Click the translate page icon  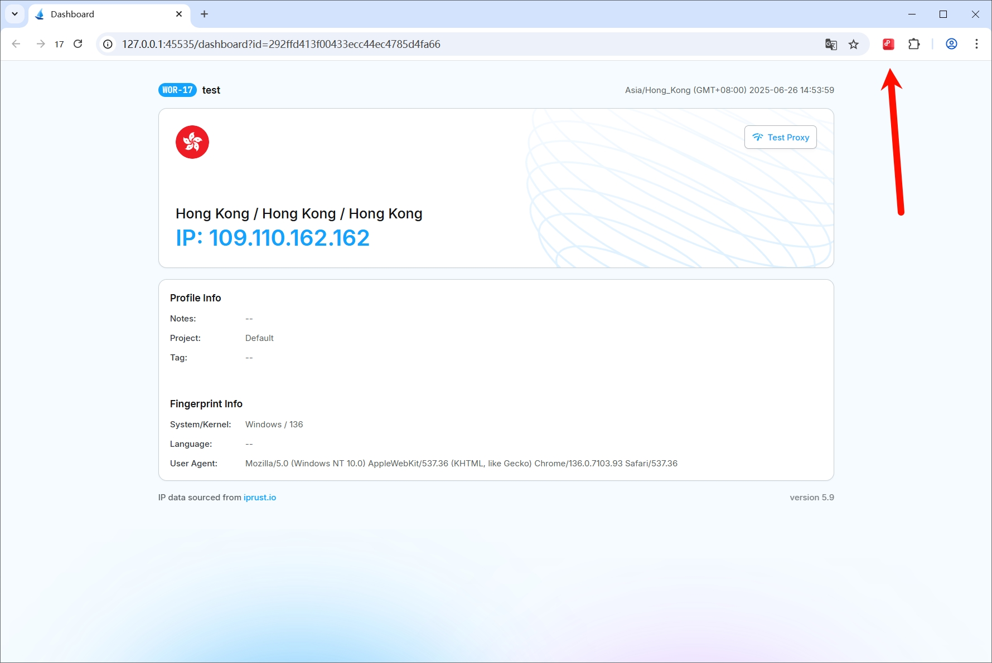click(831, 44)
